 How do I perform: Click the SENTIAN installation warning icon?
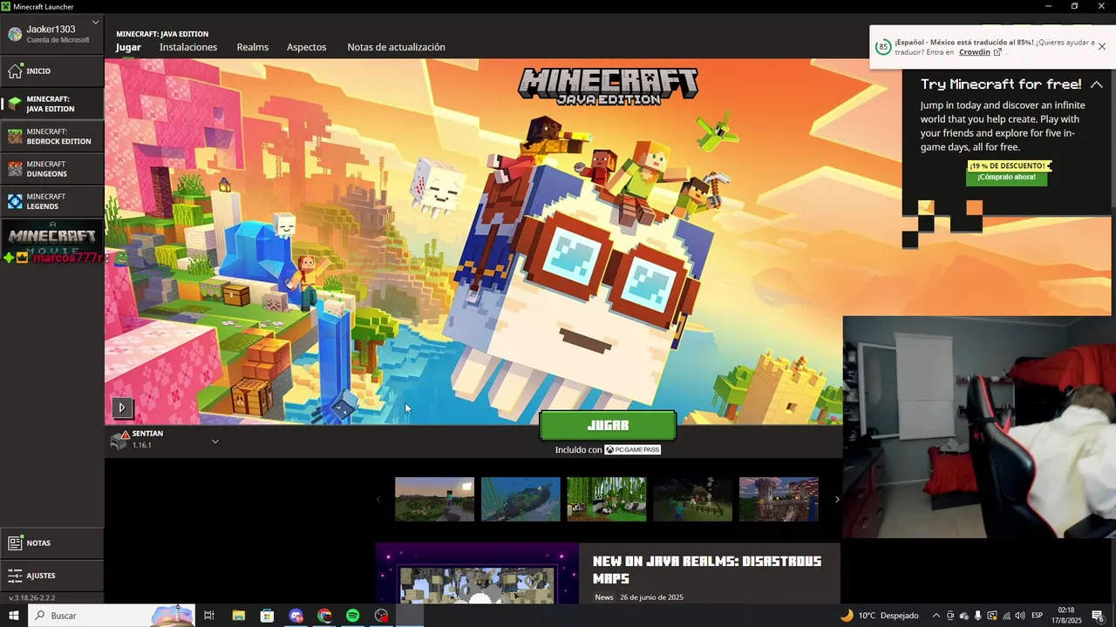126,434
